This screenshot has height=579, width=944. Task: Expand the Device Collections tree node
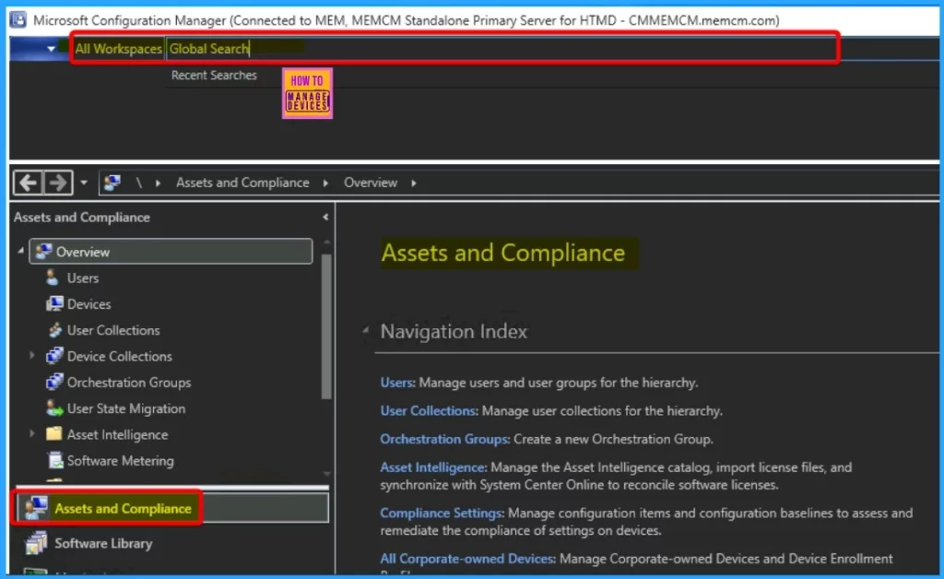point(32,356)
